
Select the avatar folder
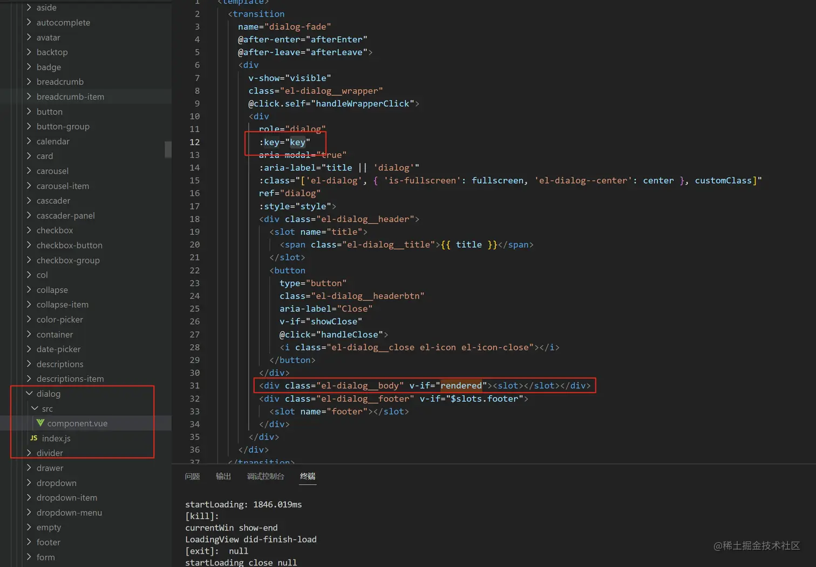tap(48, 37)
